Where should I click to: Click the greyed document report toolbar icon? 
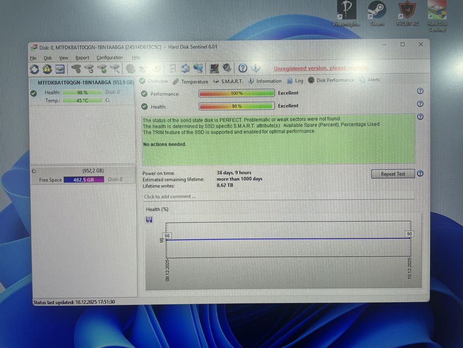[x=172, y=69]
